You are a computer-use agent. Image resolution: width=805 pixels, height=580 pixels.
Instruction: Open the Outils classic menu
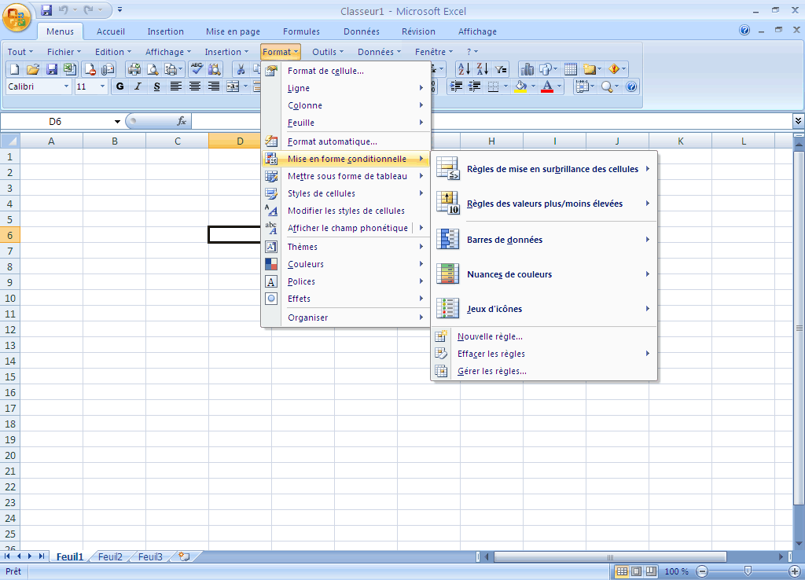(x=328, y=52)
